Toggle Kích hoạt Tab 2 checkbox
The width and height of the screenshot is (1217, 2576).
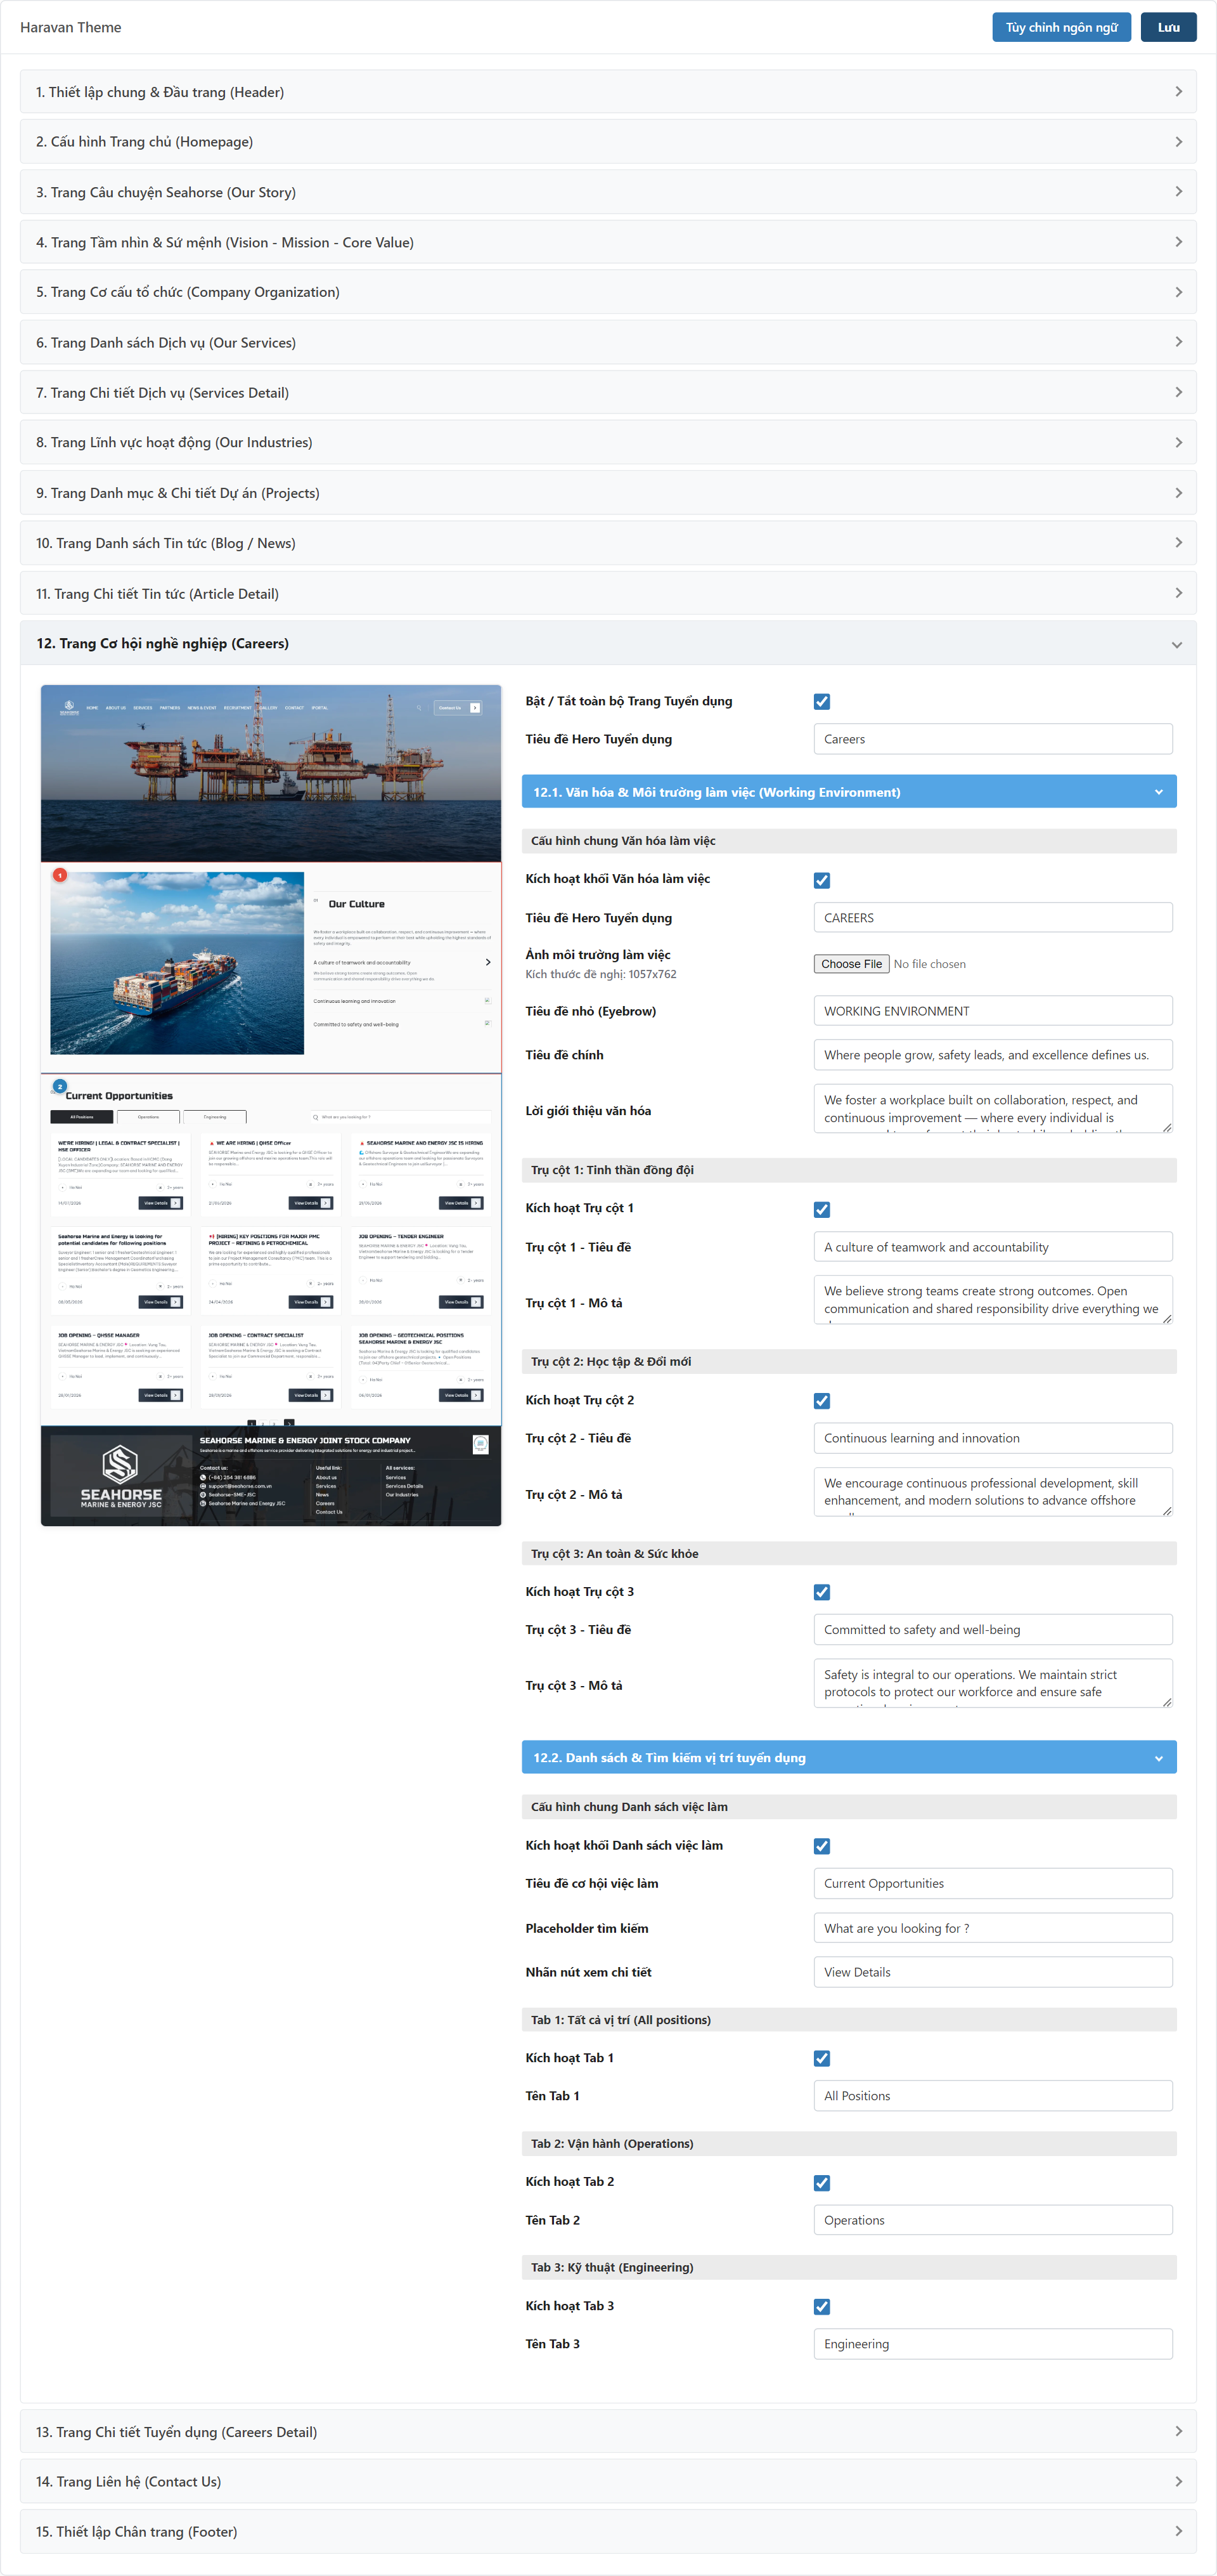[821, 2182]
